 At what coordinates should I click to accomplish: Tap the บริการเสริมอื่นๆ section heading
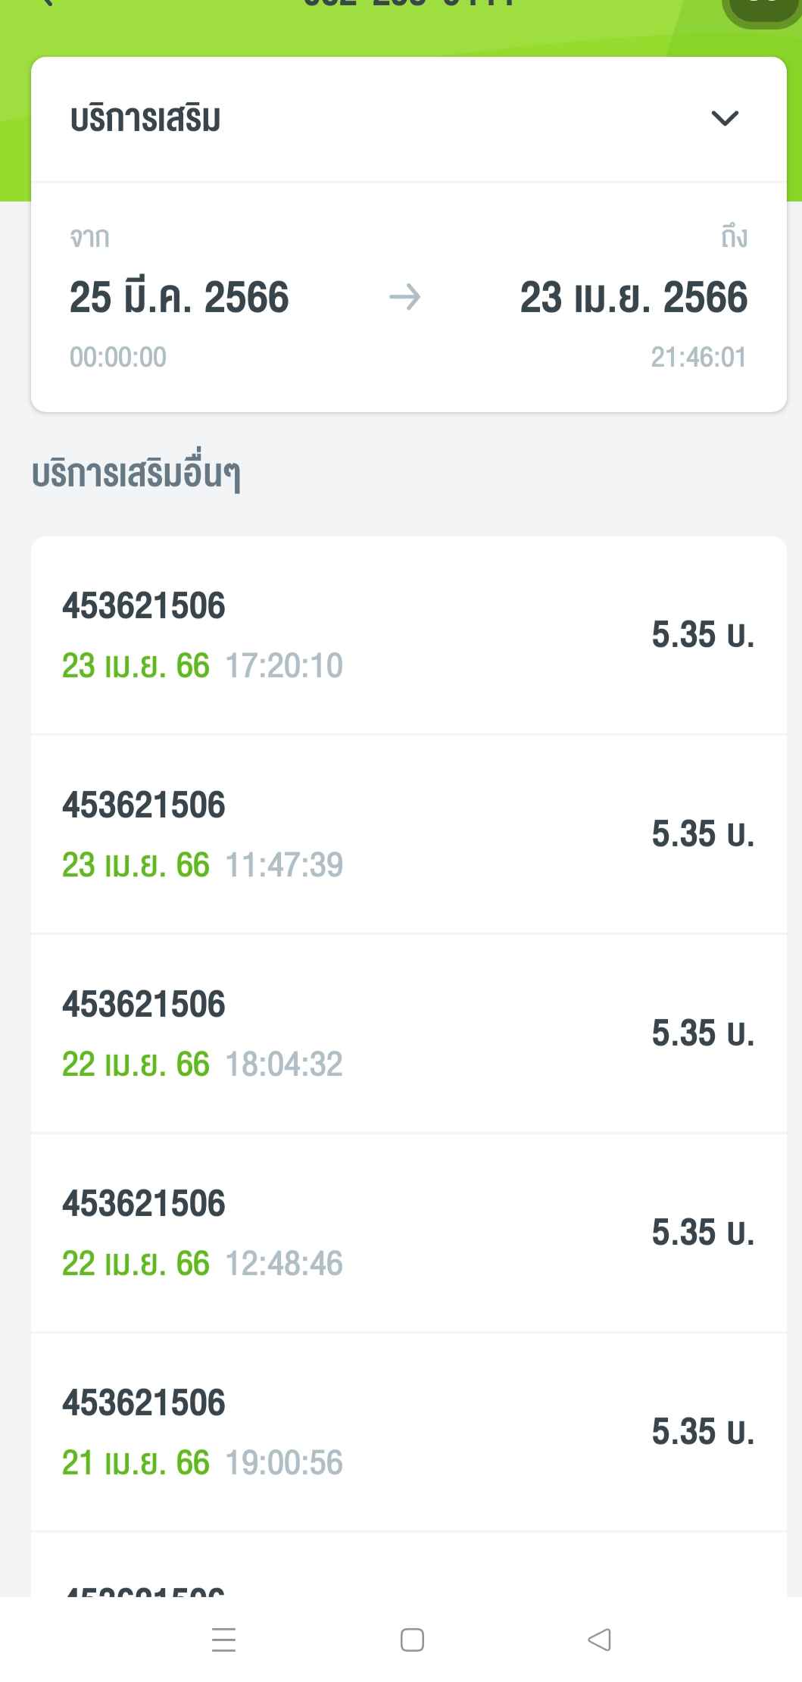136,474
